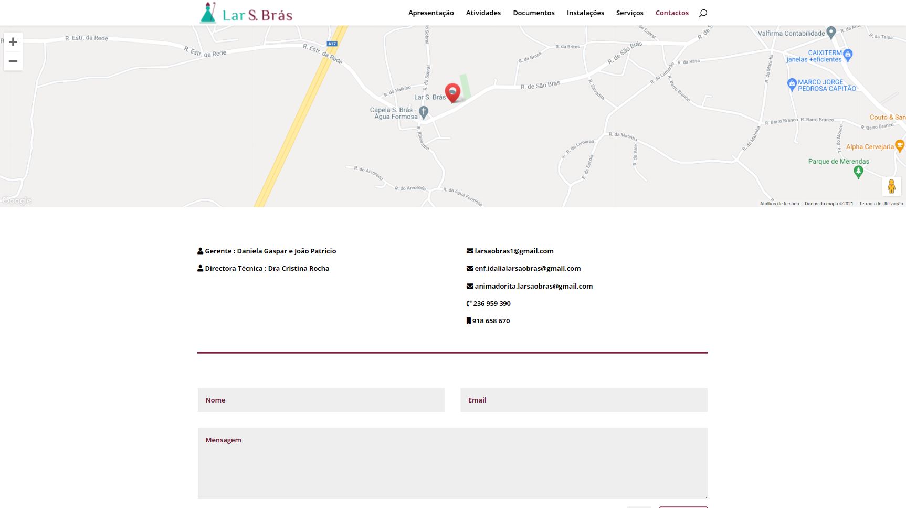The height and width of the screenshot is (508, 906).
Task: Go to the Atividades page
Action: click(x=483, y=13)
